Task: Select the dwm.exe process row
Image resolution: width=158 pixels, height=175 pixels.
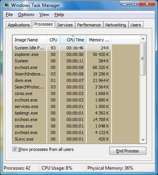Action: point(62,80)
